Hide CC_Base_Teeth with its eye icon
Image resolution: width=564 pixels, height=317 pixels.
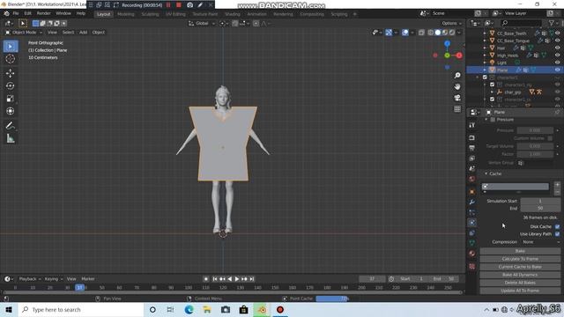pos(558,33)
